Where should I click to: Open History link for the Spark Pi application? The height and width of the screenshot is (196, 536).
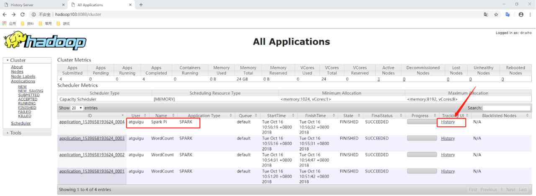tap(448, 122)
